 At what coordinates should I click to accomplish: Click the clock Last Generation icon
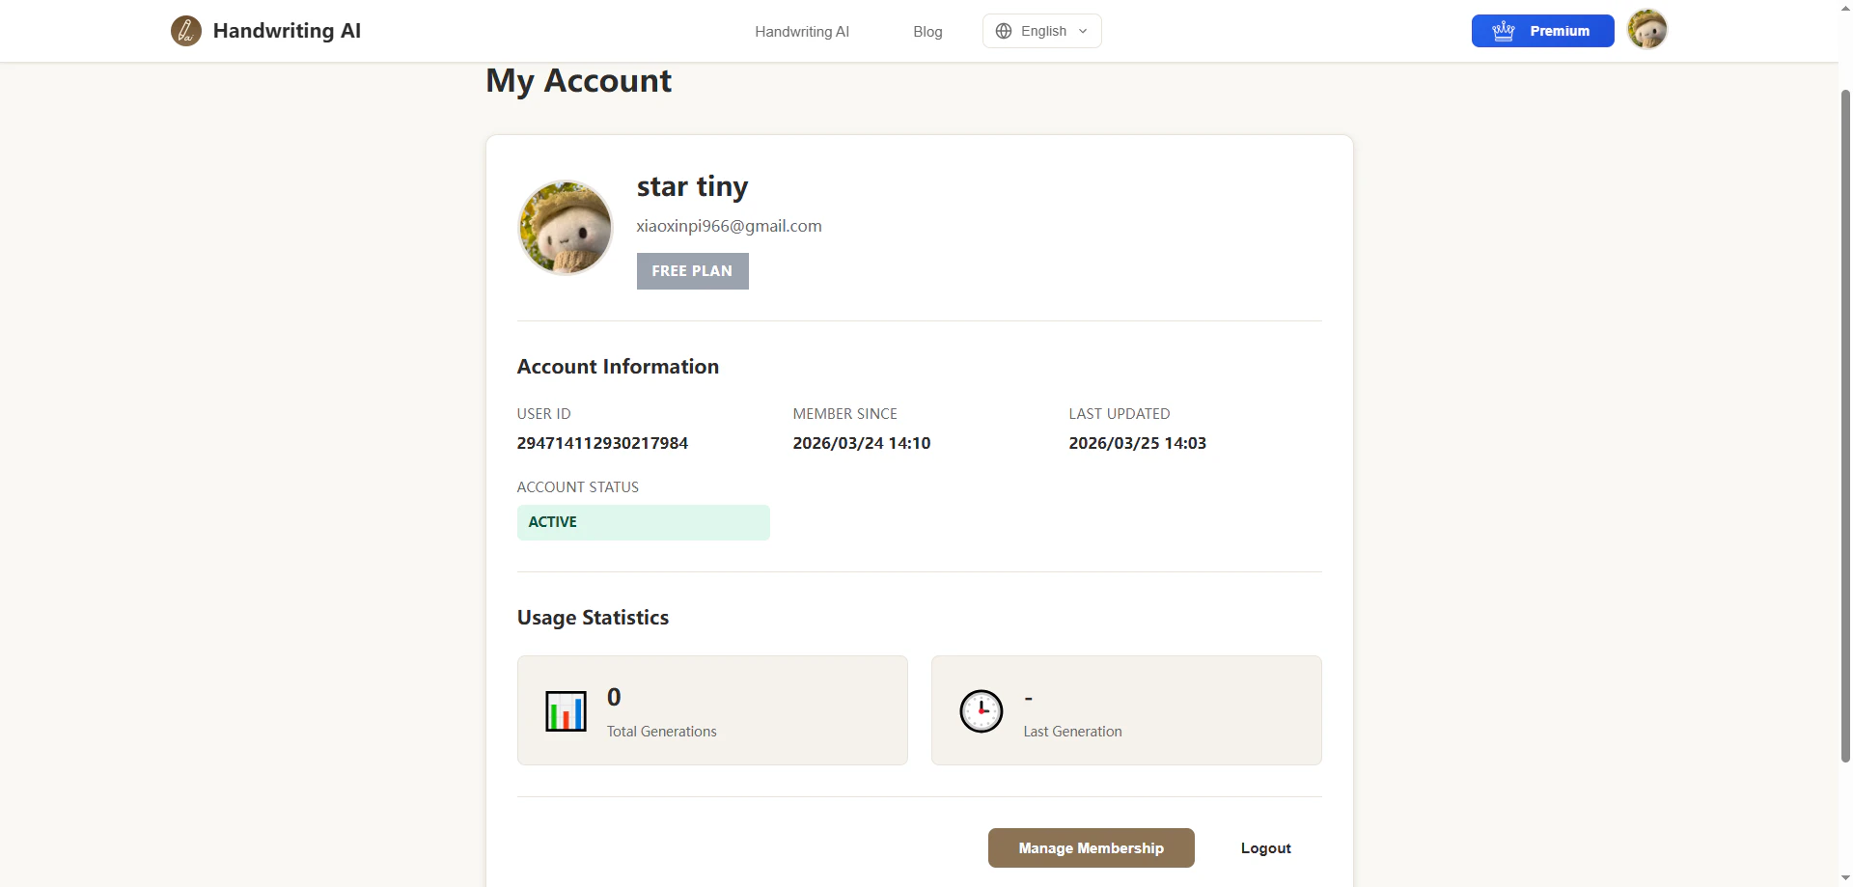tap(982, 711)
